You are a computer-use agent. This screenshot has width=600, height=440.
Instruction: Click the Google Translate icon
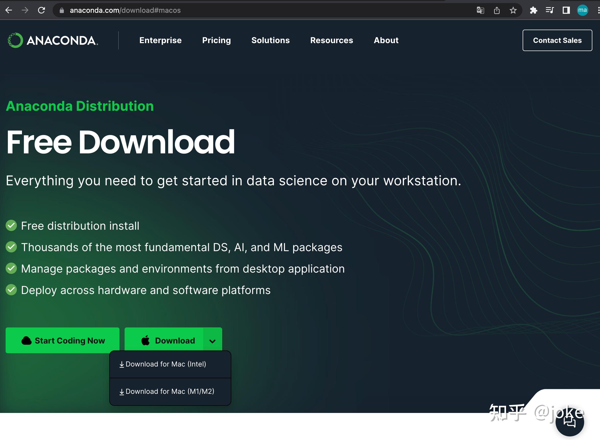click(480, 10)
